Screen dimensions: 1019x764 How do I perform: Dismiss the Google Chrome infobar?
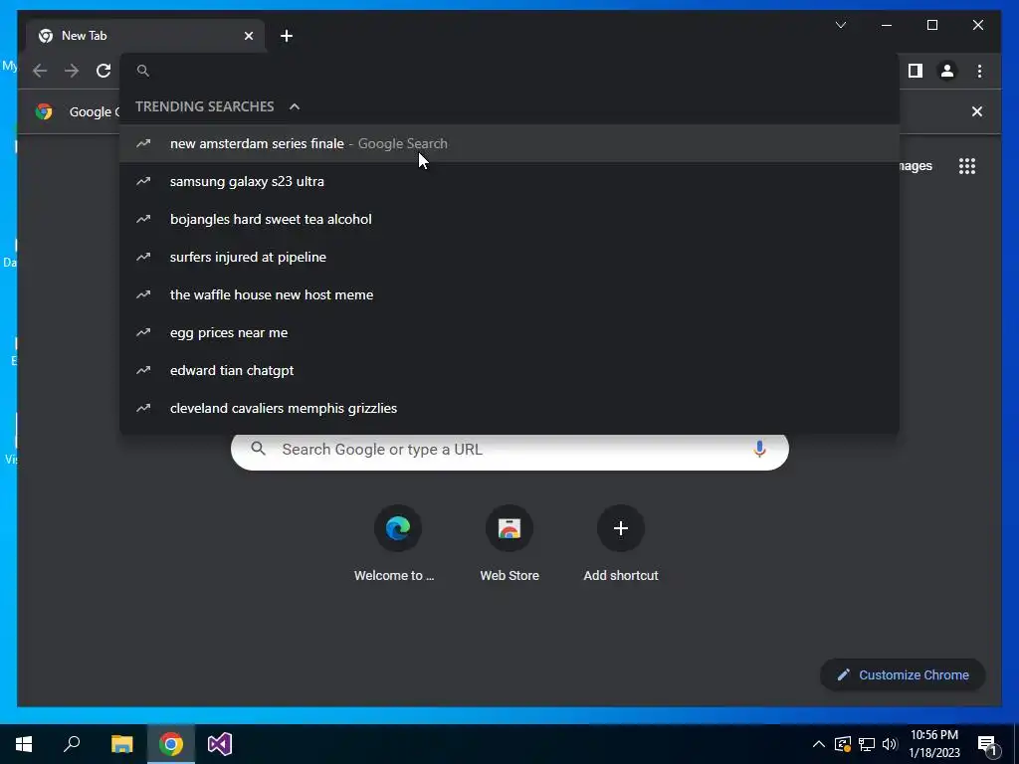977,111
